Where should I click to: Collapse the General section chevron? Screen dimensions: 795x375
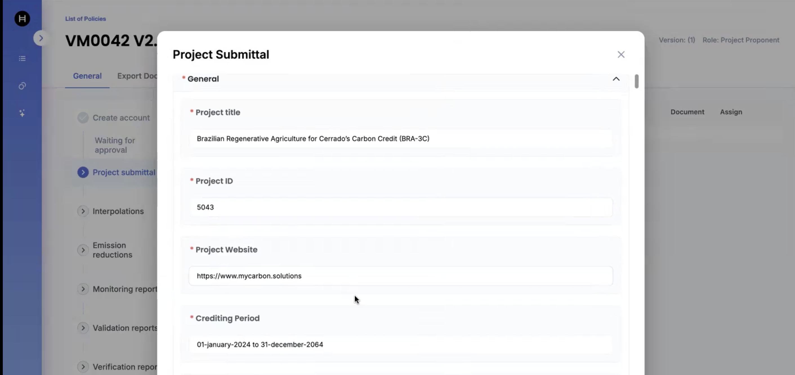click(x=616, y=79)
